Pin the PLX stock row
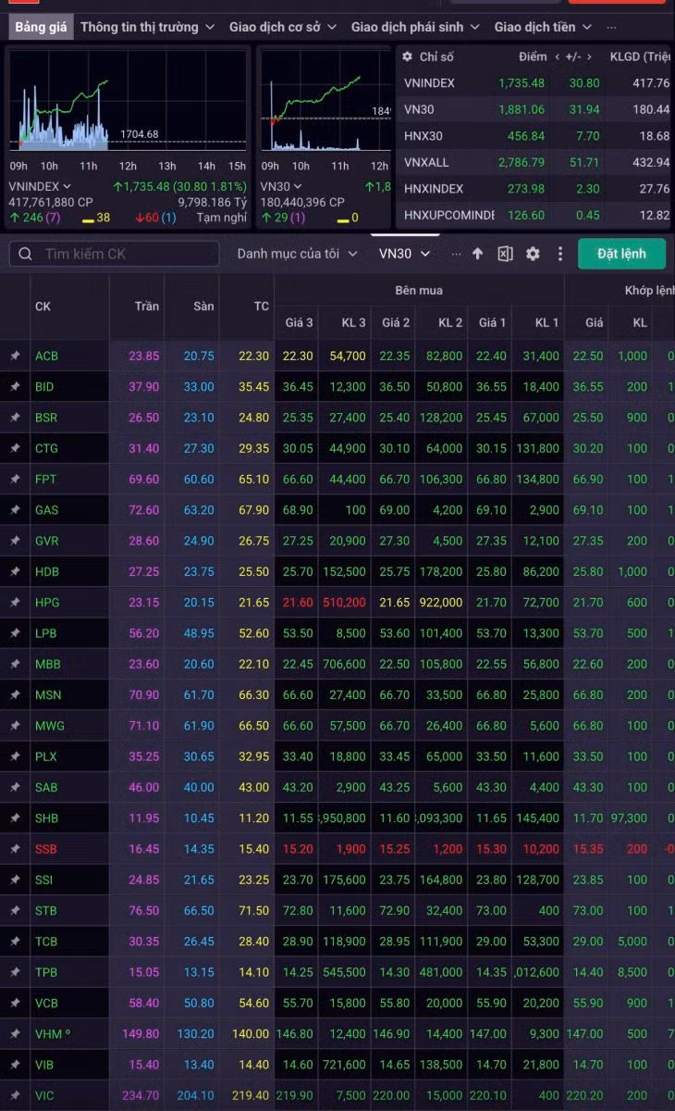The height and width of the screenshot is (1111, 675). (15, 756)
